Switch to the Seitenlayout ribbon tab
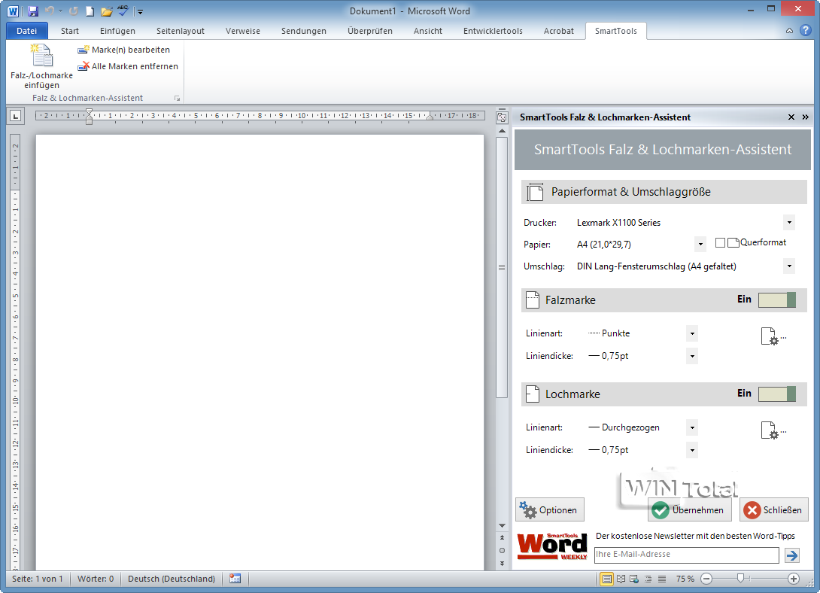This screenshot has height=593, width=820. tap(181, 31)
